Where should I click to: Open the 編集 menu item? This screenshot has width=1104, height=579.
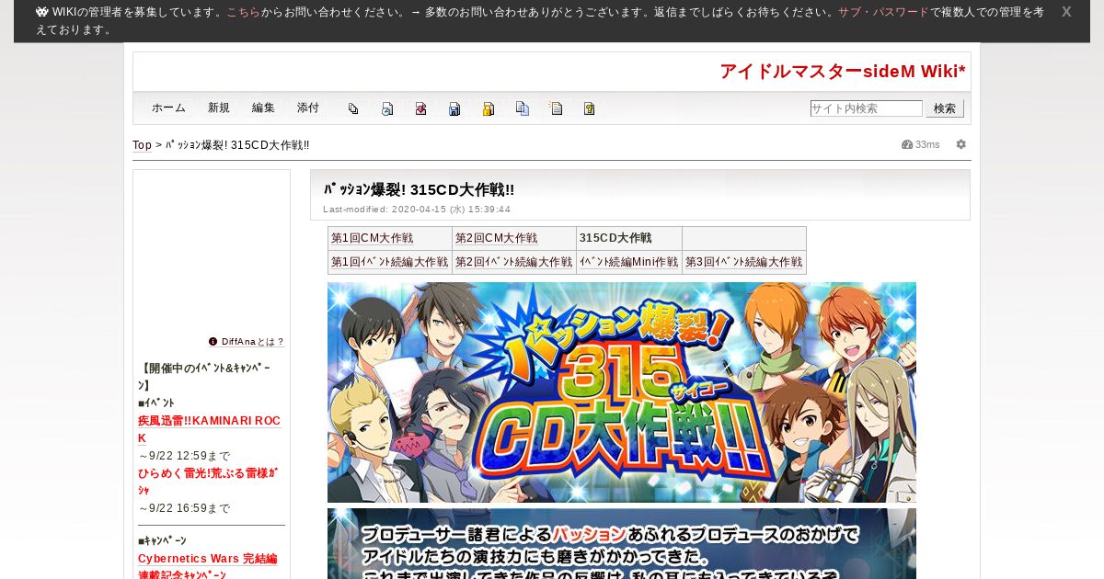click(263, 108)
